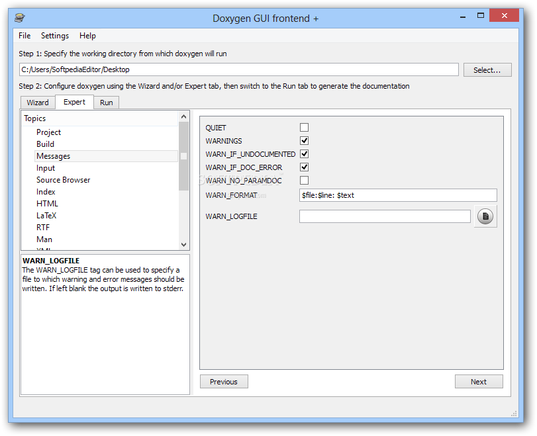The height and width of the screenshot is (436, 537).
Task: Click the Doxygen app icon in title bar
Action: coord(20,17)
